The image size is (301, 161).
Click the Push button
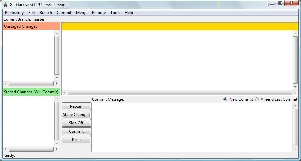tap(76, 140)
